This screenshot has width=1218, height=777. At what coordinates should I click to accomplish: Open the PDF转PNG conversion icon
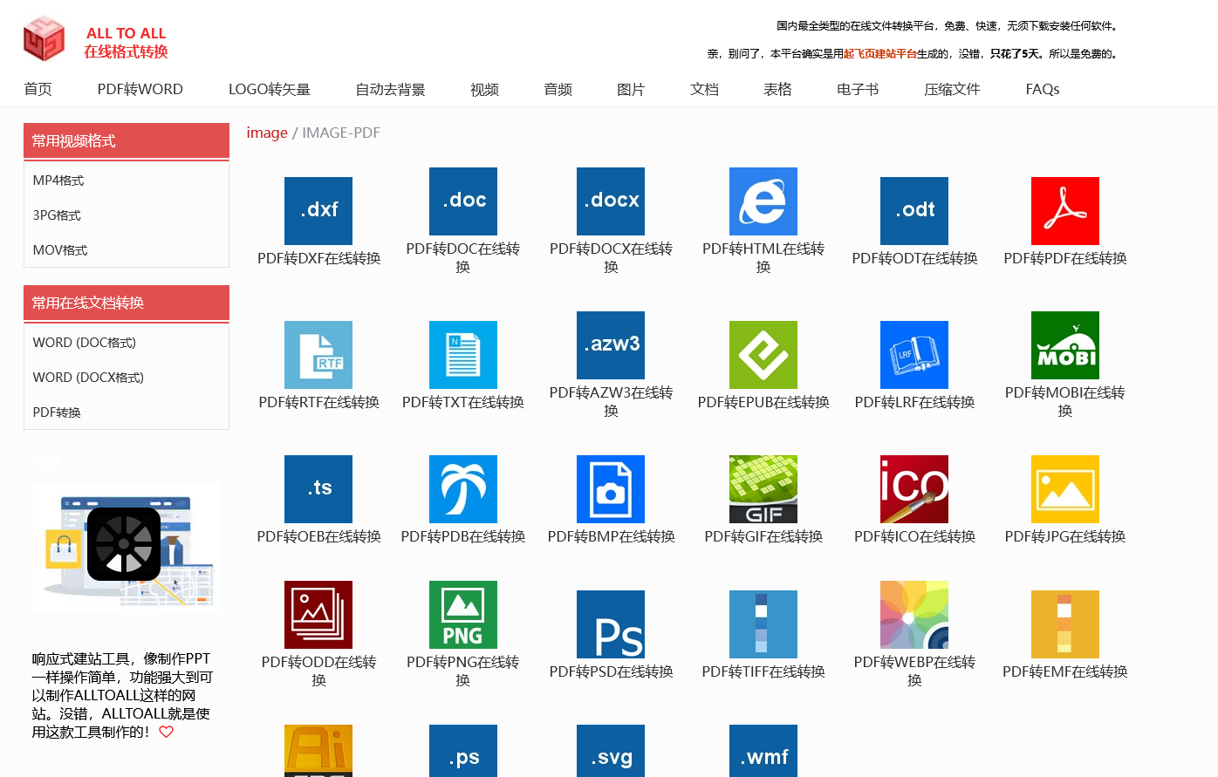[x=462, y=616]
